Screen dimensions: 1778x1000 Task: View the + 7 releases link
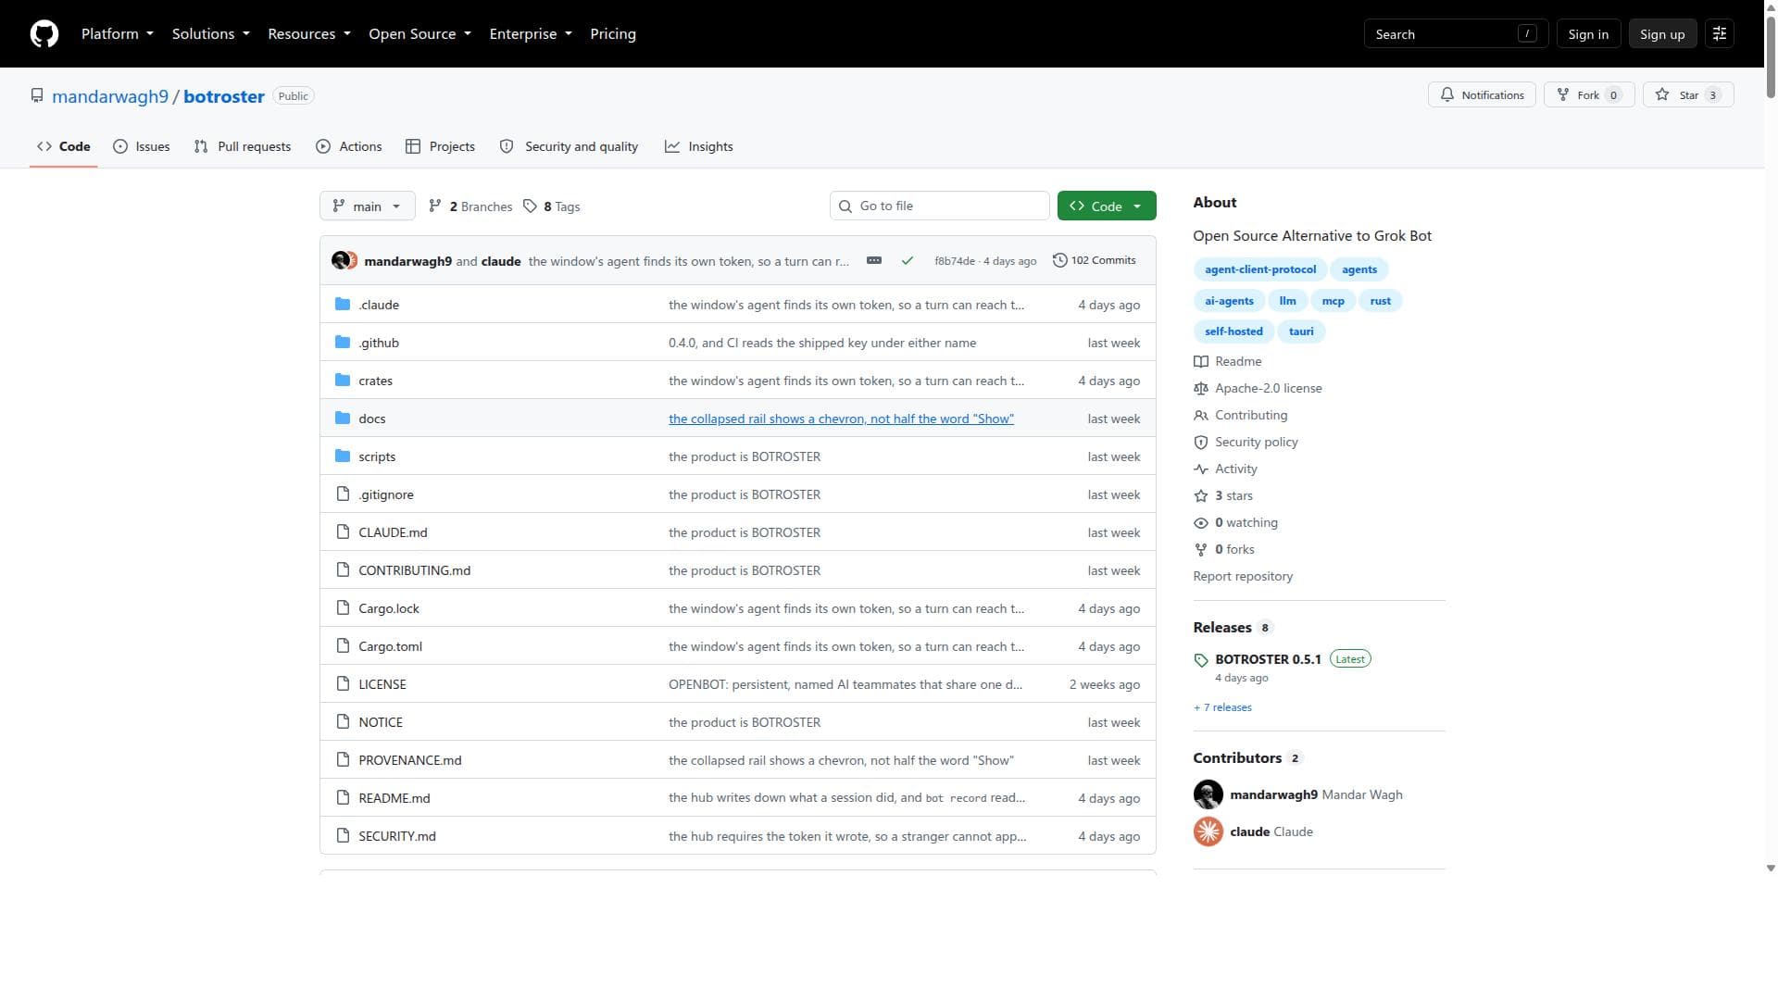tap(1222, 707)
